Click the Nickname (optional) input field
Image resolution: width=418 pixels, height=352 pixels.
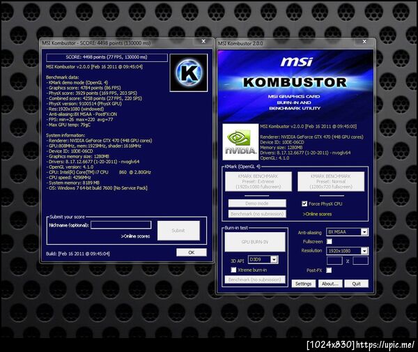121,225
